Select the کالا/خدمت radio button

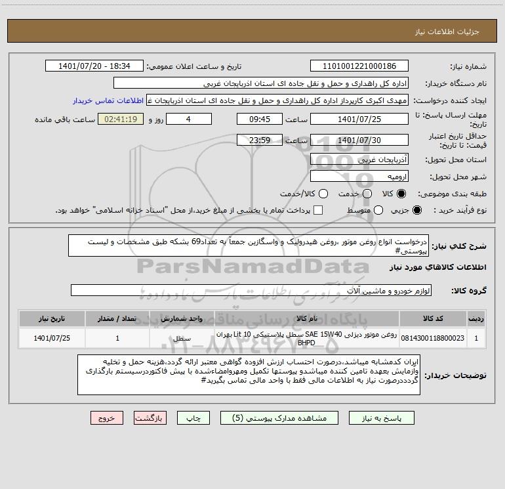[x=323, y=194]
